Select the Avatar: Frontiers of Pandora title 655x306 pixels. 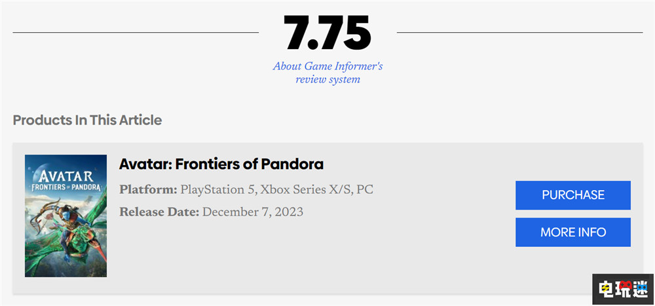pyautogui.click(x=221, y=164)
